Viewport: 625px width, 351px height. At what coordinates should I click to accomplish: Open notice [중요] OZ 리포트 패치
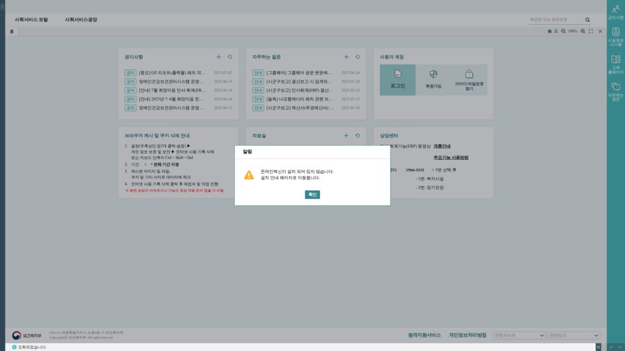click(172, 73)
